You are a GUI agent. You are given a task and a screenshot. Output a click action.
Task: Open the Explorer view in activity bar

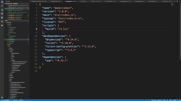pos(2,2)
